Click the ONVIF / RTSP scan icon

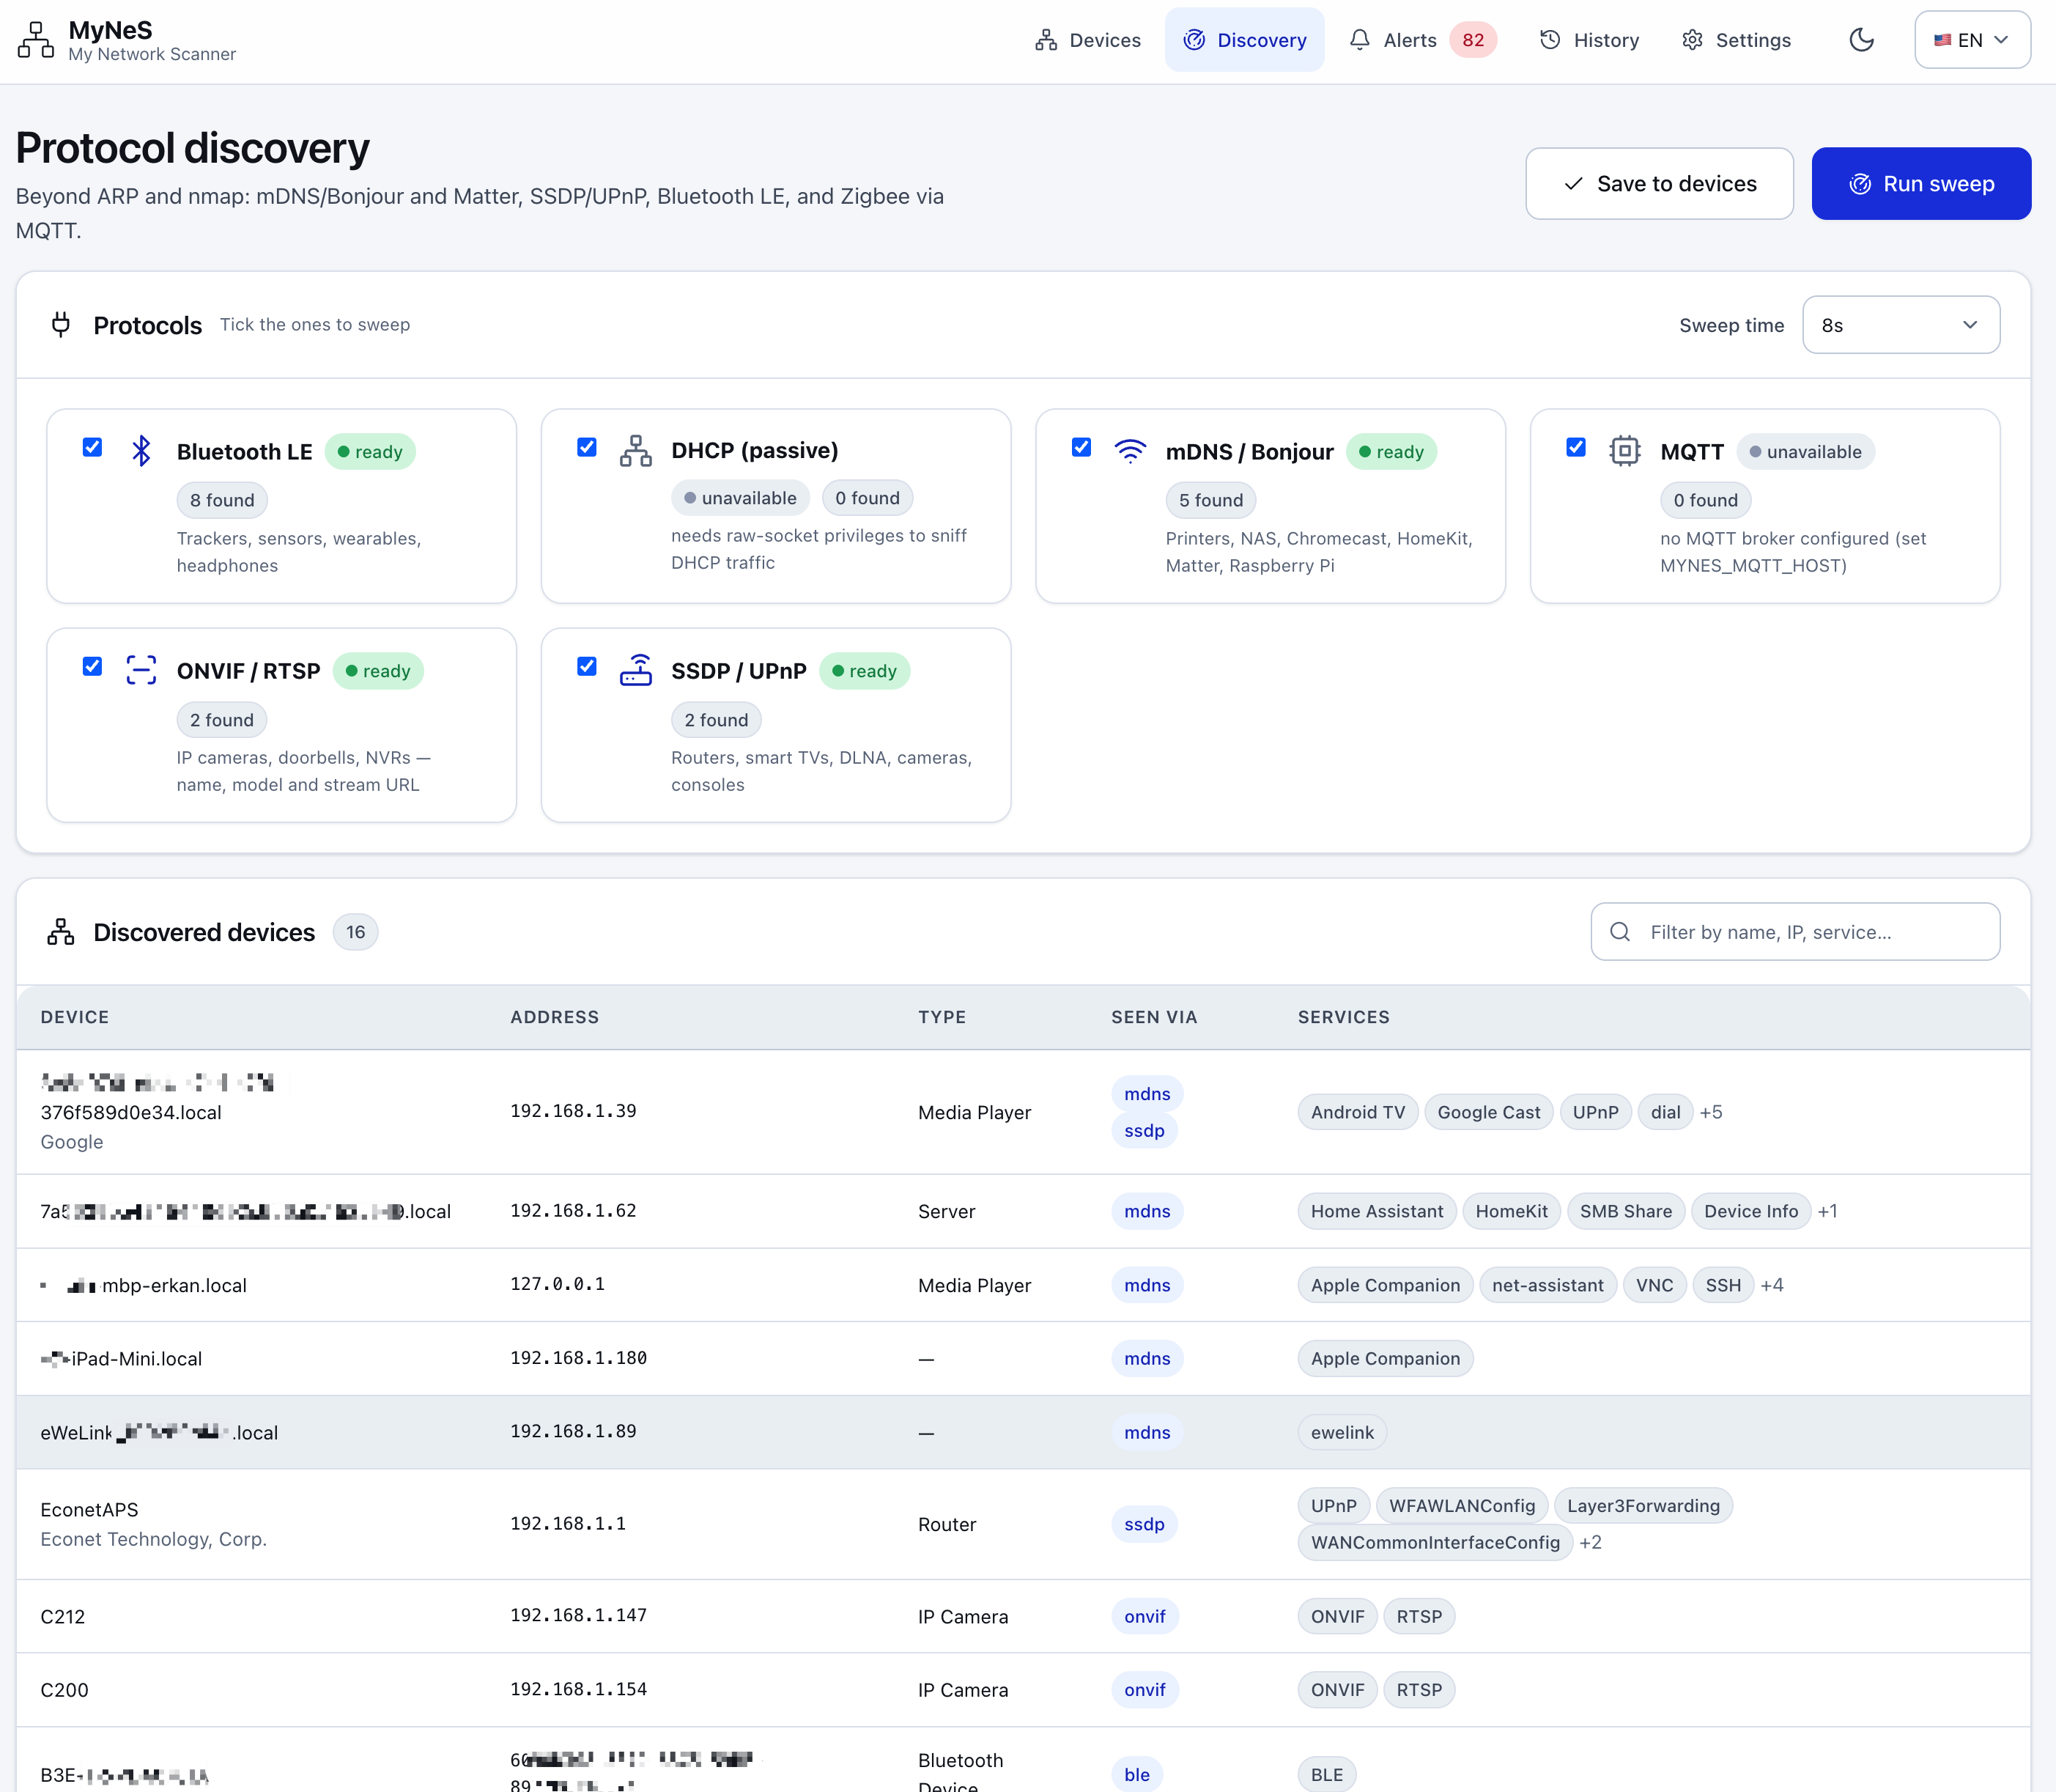(x=141, y=670)
